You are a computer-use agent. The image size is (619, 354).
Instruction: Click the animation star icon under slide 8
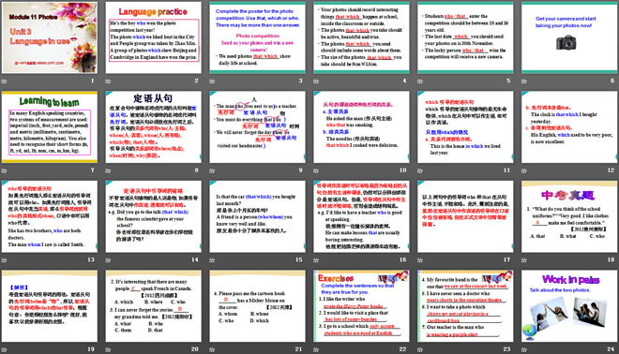pyautogui.click(x=108, y=170)
